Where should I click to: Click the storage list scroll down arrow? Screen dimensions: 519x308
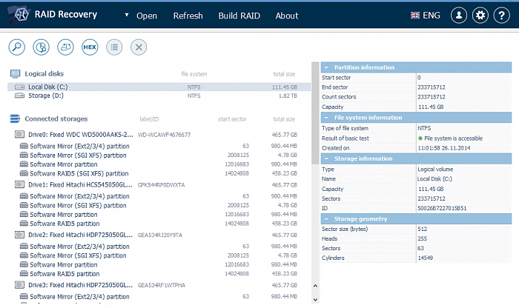(315, 300)
